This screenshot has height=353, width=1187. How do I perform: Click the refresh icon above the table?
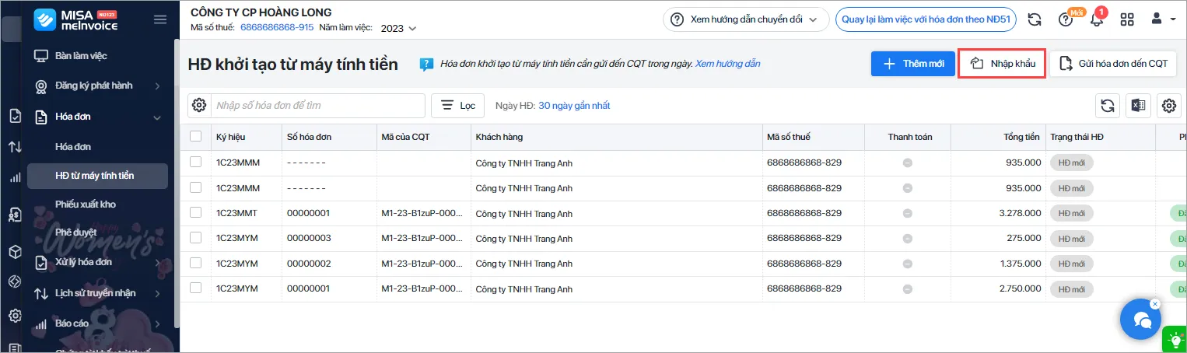(1108, 106)
